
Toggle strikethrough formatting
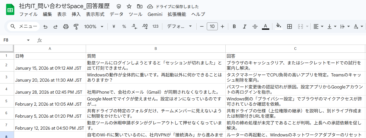click(x=255, y=26)
